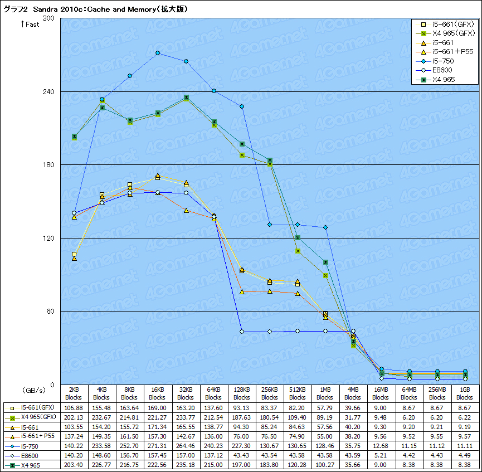Viewport: 482px width, 472px height.
Task: Click the table cell showing 235.18
Action: [186, 465]
